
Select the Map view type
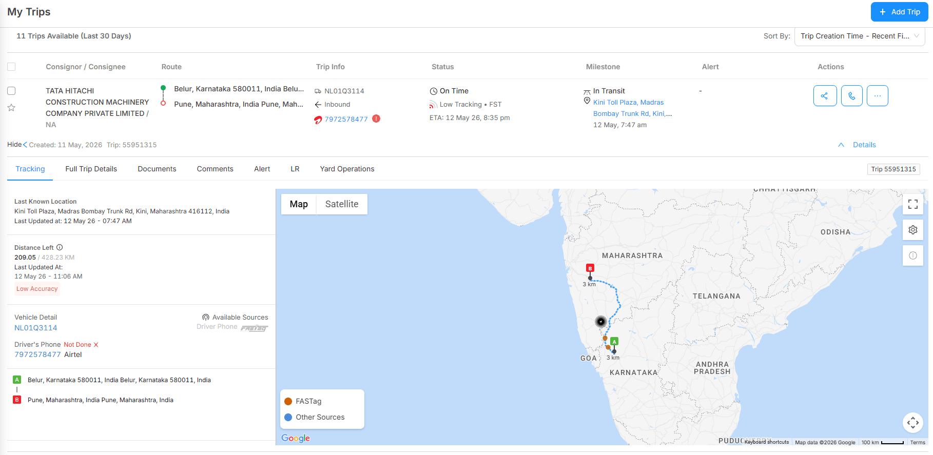click(x=299, y=204)
